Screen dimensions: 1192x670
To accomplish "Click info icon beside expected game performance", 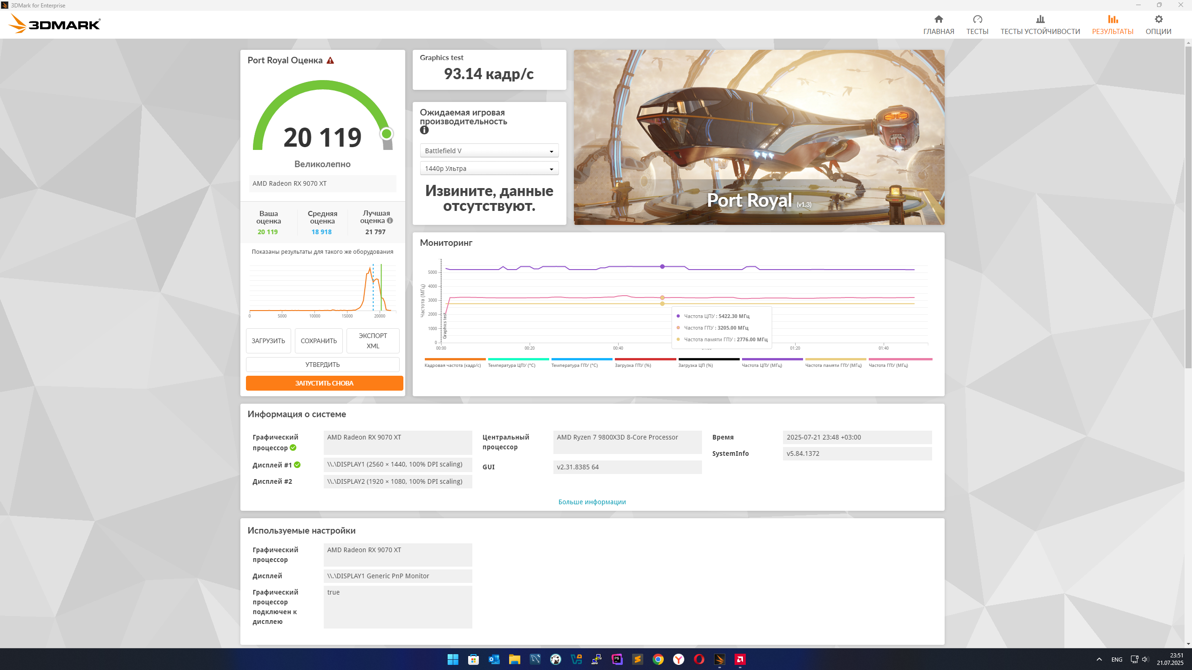I will tap(424, 130).
